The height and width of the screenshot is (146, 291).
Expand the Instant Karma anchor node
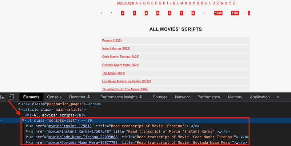point(27,131)
